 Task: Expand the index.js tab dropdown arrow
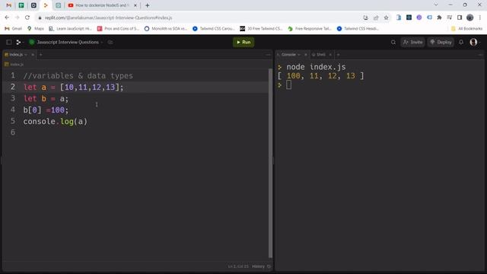[x=26, y=55]
